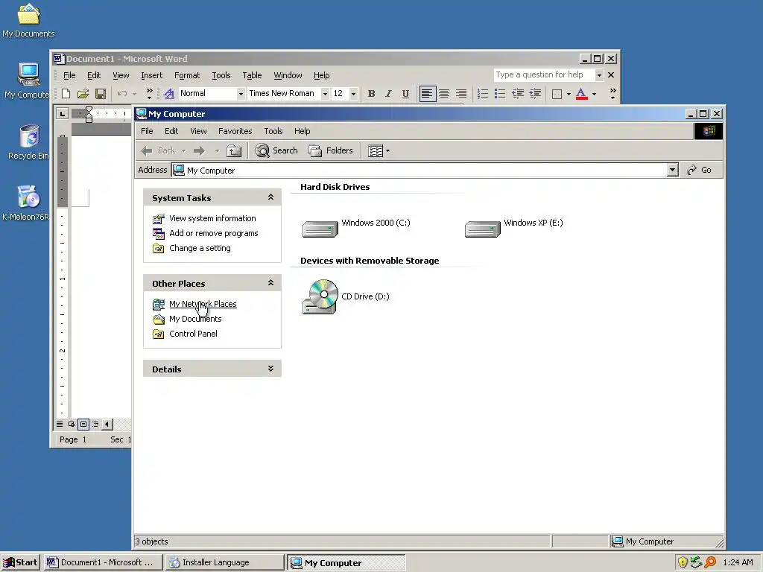Toggle numbered list in Word
The height and width of the screenshot is (572, 763).
click(x=483, y=93)
